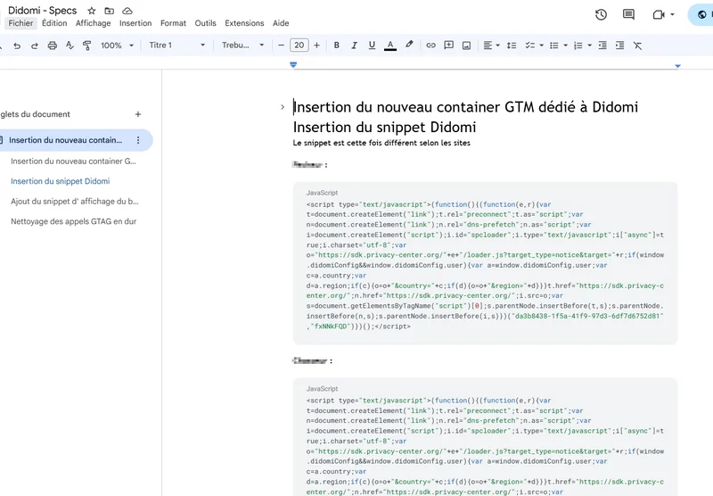The height and width of the screenshot is (496, 713).
Task: Undo the last action
Action: click(x=17, y=45)
